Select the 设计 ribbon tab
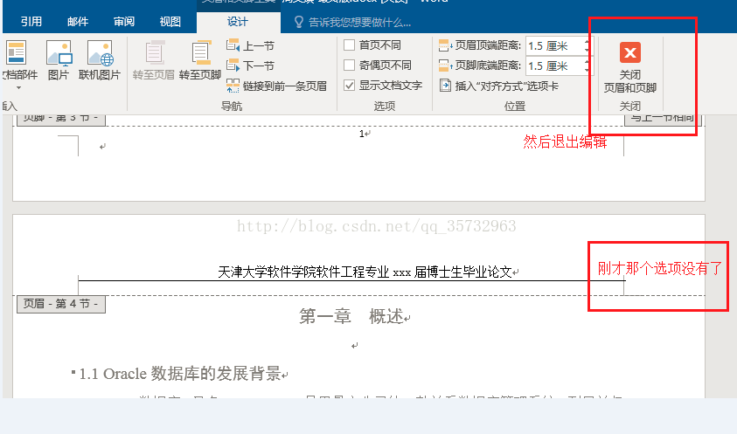This screenshot has width=737, height=434. pos(238,22)
